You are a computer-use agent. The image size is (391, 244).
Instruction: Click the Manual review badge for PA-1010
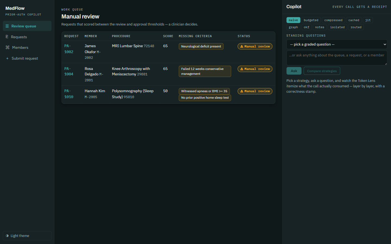click(x=255, y=91)
